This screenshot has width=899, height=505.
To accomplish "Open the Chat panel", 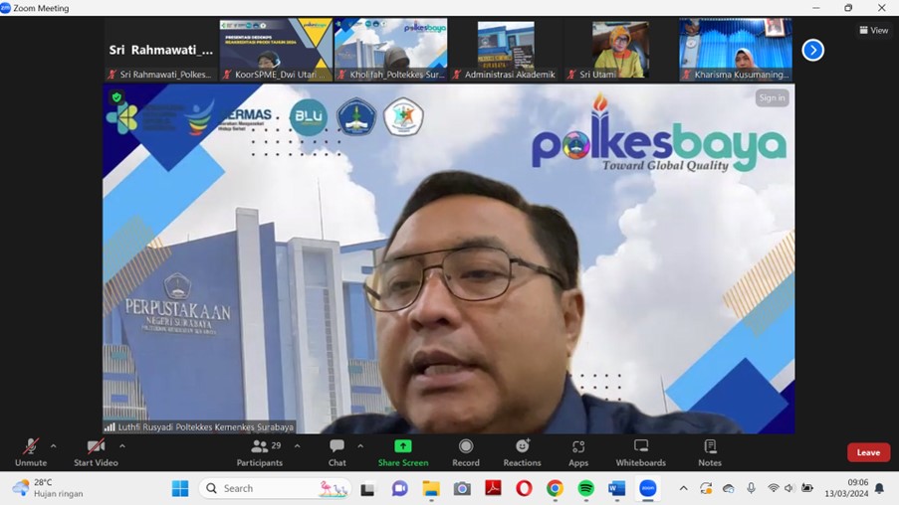I will tap(337, 452).
